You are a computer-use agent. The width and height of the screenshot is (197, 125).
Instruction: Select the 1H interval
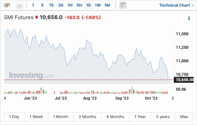(x=70, y=5)
